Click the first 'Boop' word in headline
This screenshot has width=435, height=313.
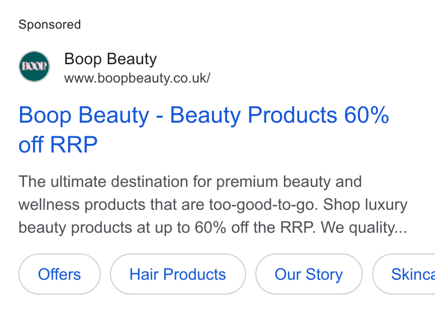point(45,115)
